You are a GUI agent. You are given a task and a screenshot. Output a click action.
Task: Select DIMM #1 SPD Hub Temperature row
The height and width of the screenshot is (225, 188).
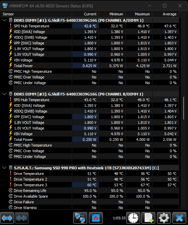(x=93, y=26)
